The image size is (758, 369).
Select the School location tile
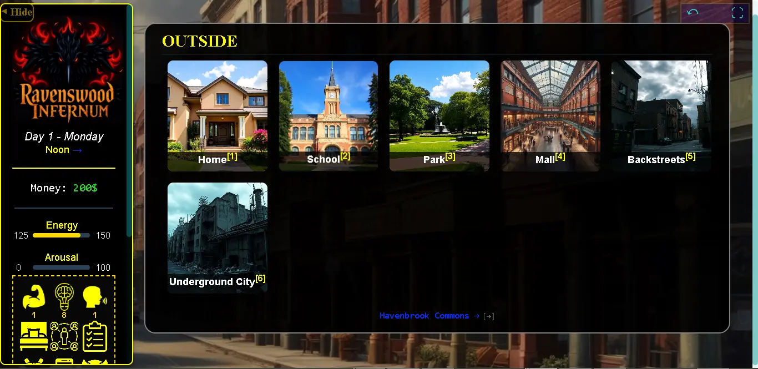329,115
